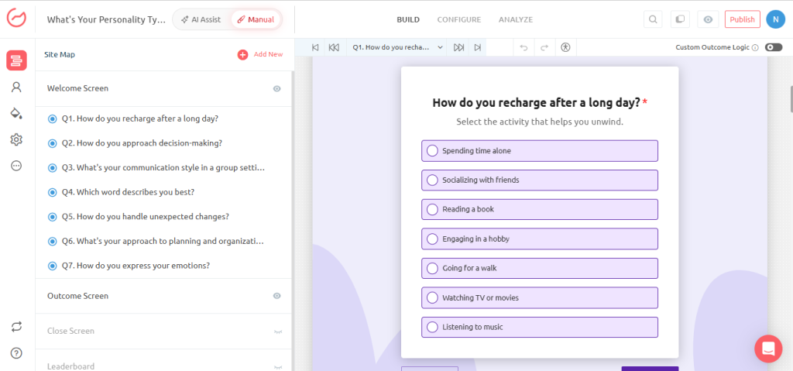
Task: Open the search magnifier icon
Action: [x=653, y=19]
